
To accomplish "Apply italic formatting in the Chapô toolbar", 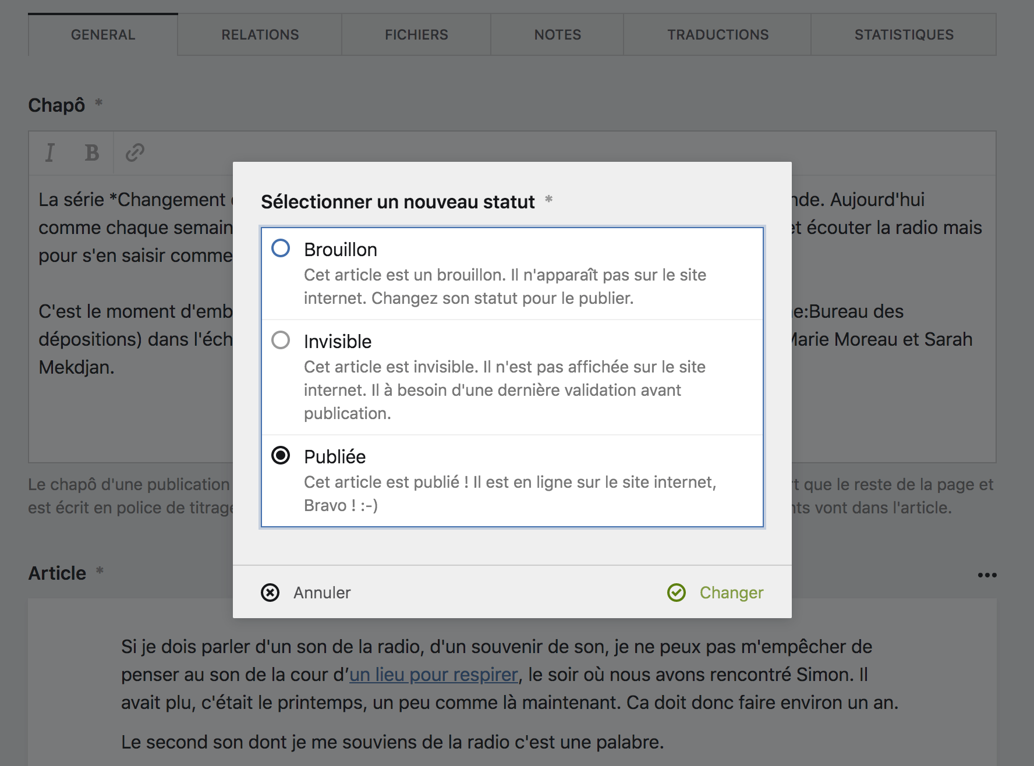I will [50, 153].
